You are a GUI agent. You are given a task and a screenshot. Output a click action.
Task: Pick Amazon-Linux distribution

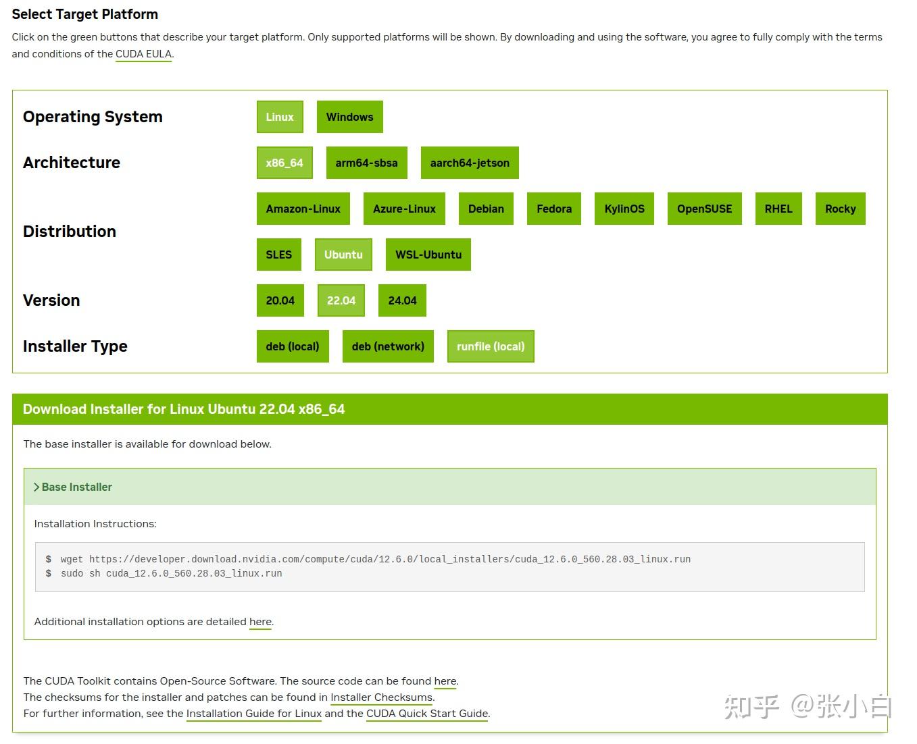303,209
